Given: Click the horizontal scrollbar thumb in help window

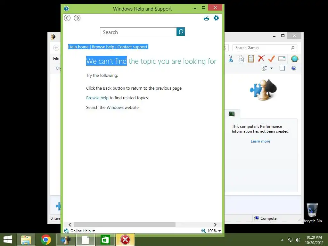Looking at the screenshot, I should click(x=125, y=225).
